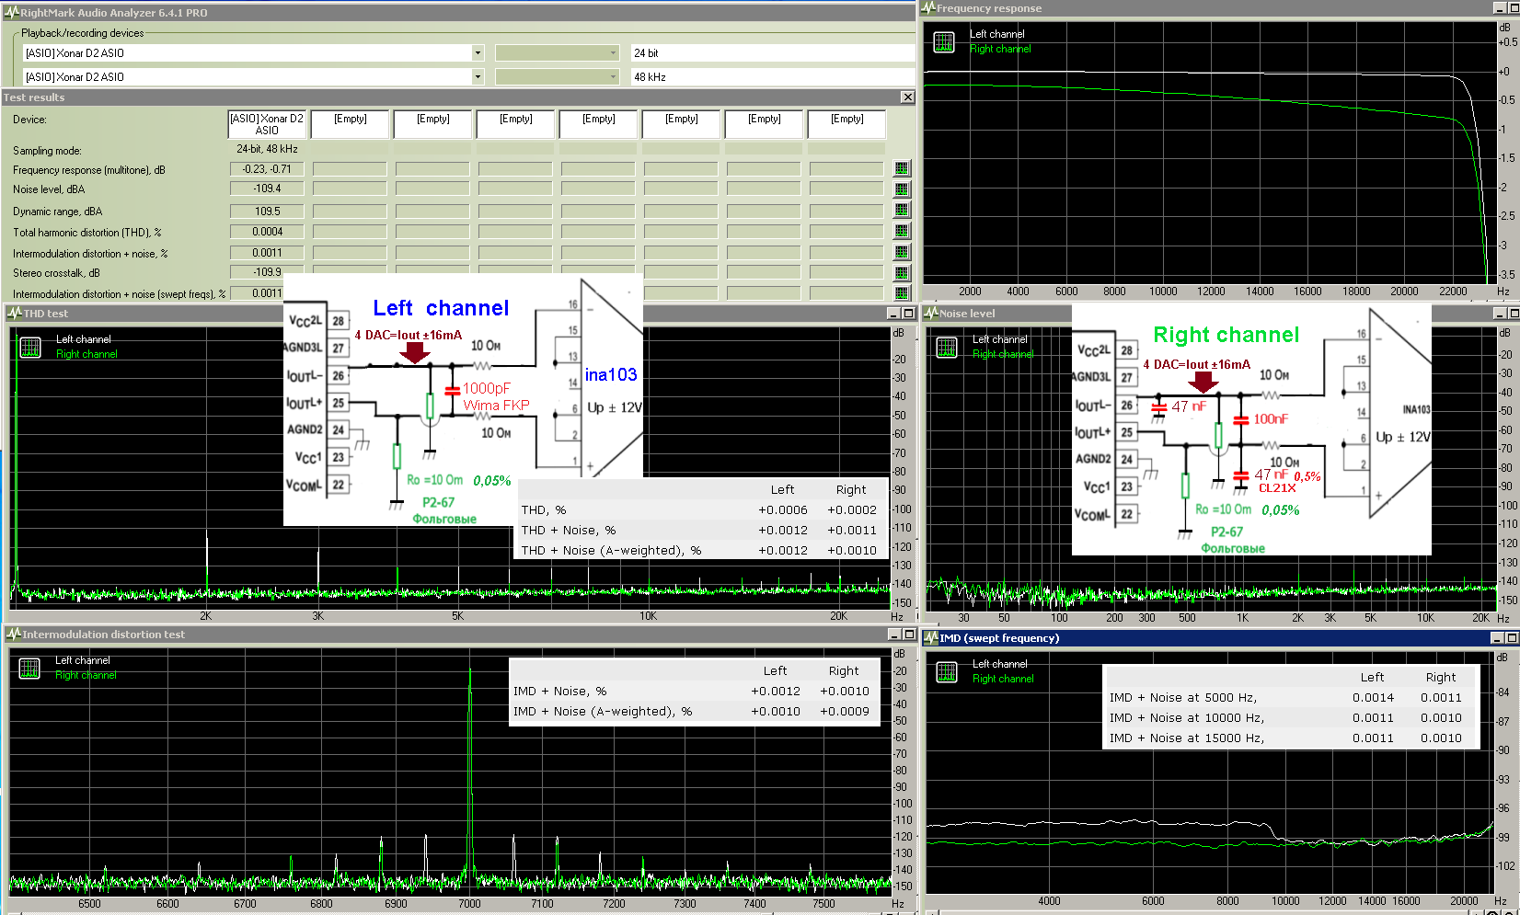This screenshot has height=915, width=1520.
Task: Click the IMD + Noise at 5000 Hz row
Action: pos(1288,698)
